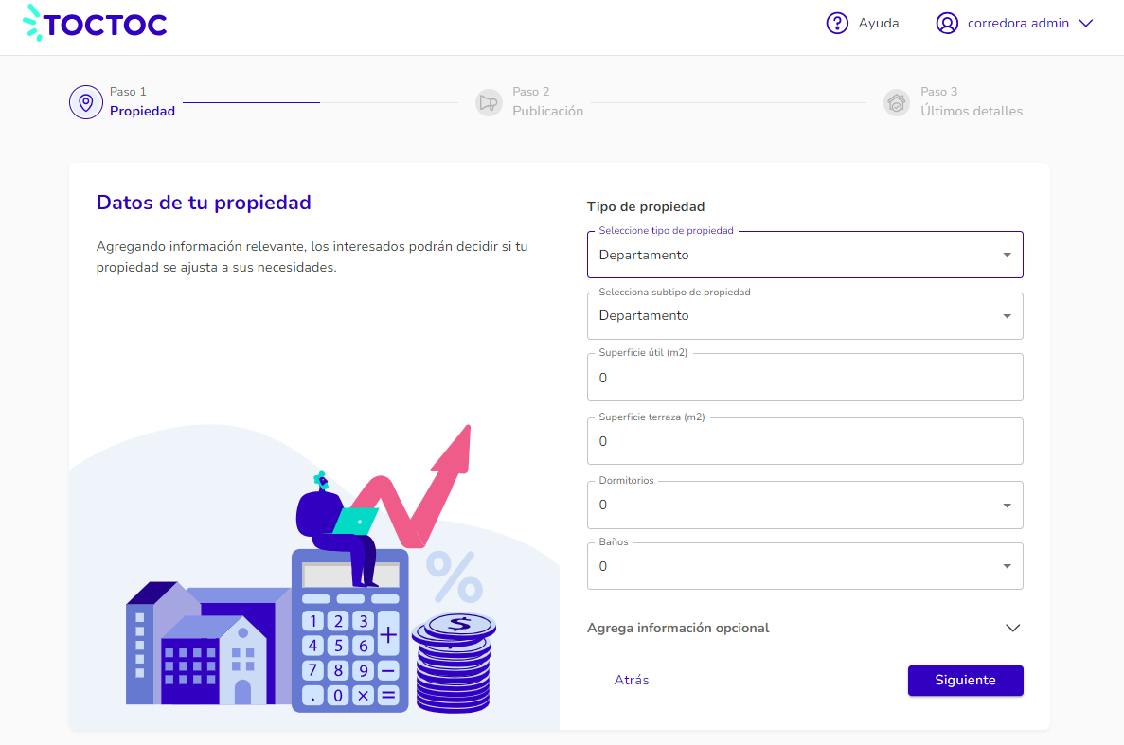Focus the Superficie terraza (m2) field
Screen dimensions: 1124x745
point(804,441)
